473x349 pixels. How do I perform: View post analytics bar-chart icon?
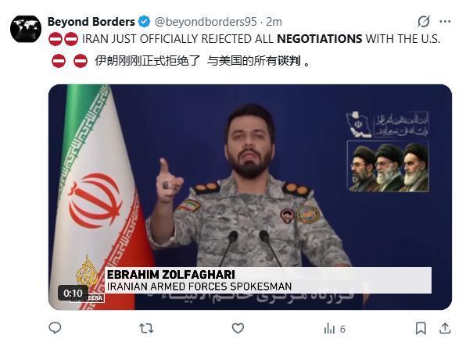[x=335, y=329]
